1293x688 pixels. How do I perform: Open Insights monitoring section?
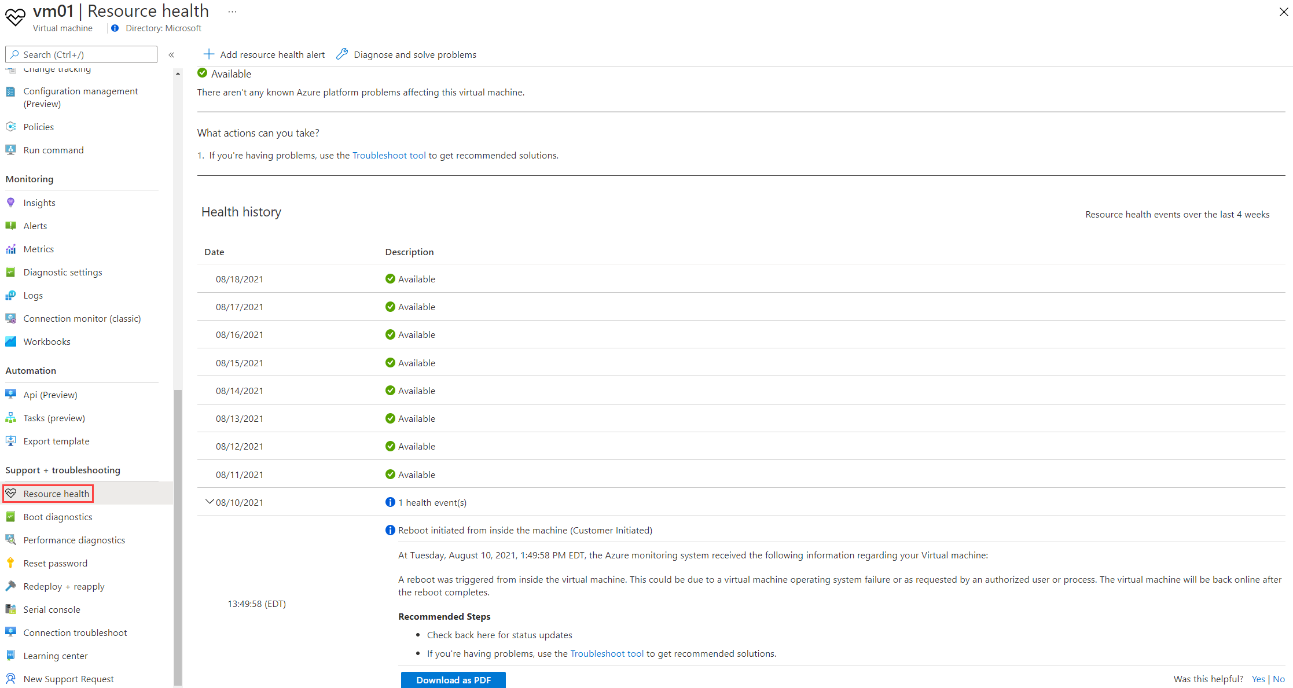click(x=39, y=203)
